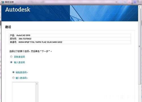The width and height of the screenshot is (142, 102).
Task: Select the 获取激活码 radio option
Action: tap(11, 57)
